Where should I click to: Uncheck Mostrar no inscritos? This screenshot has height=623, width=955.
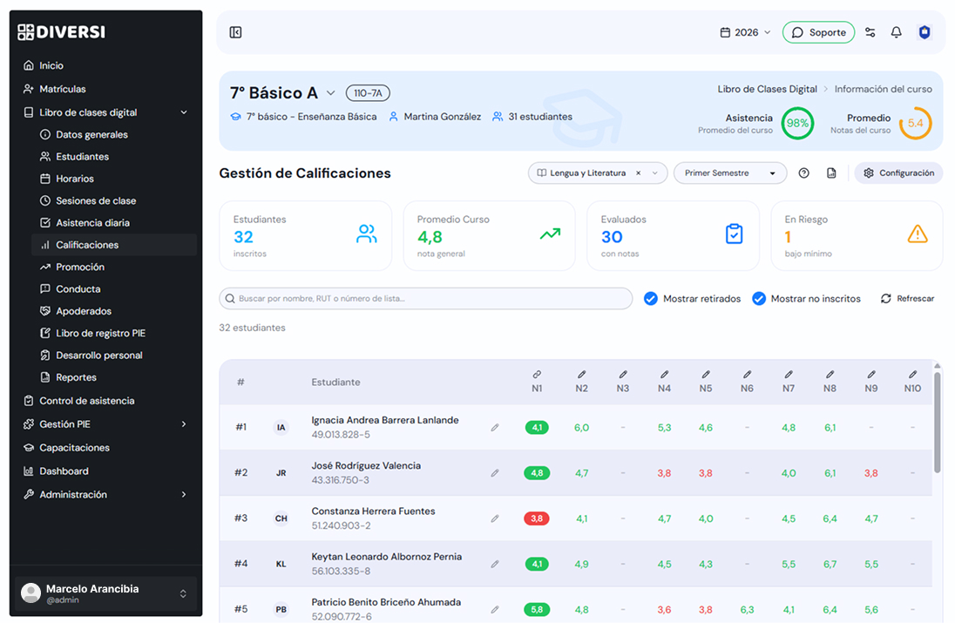point(758,298)
